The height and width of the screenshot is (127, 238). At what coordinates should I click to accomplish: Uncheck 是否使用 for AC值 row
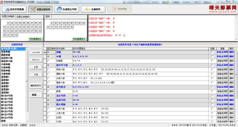click(48, 57)
